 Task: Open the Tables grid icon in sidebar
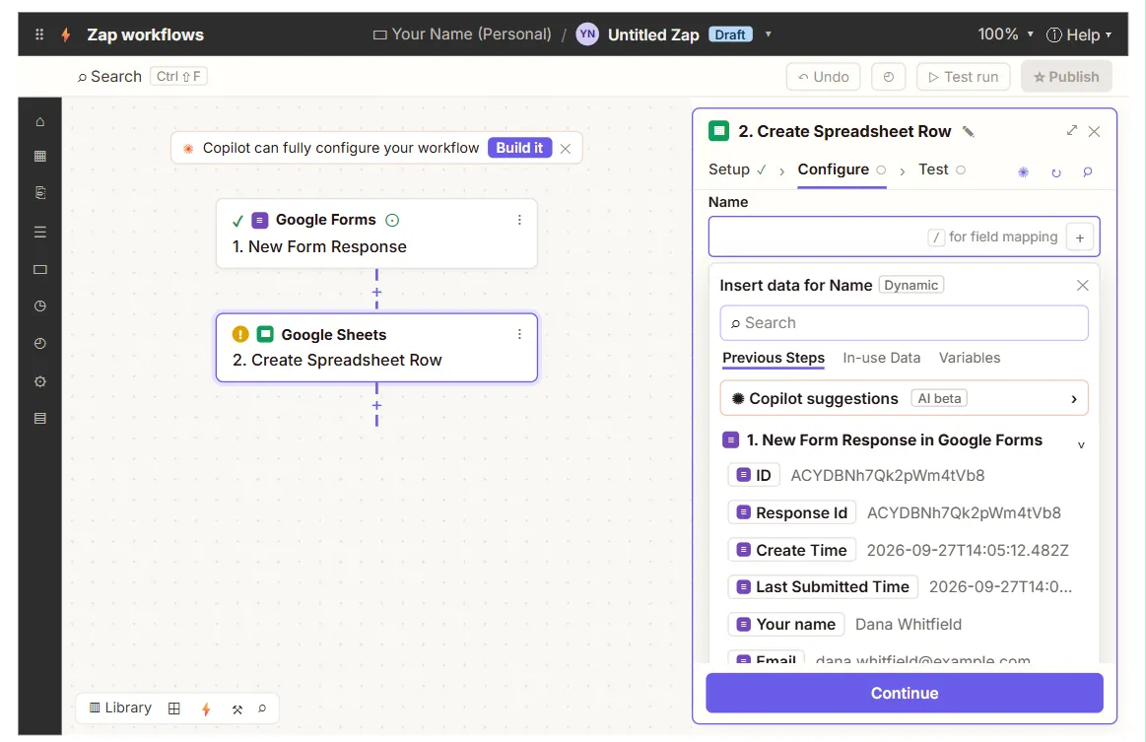point(40,156)
